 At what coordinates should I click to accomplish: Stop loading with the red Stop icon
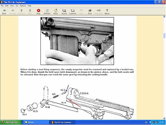pyautogui.click(x=38, y=12)
